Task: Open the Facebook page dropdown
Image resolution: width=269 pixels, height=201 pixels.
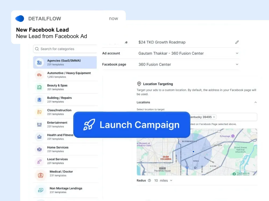Action: (237, 64)
